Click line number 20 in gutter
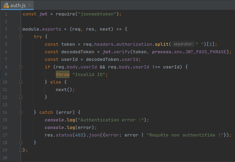Screen dimensions: 235x162 pos(5,158)
